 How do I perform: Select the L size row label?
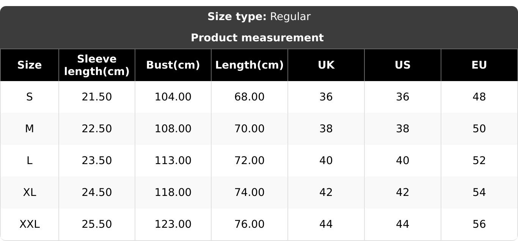pyautogui.click(x=30, y=161)
